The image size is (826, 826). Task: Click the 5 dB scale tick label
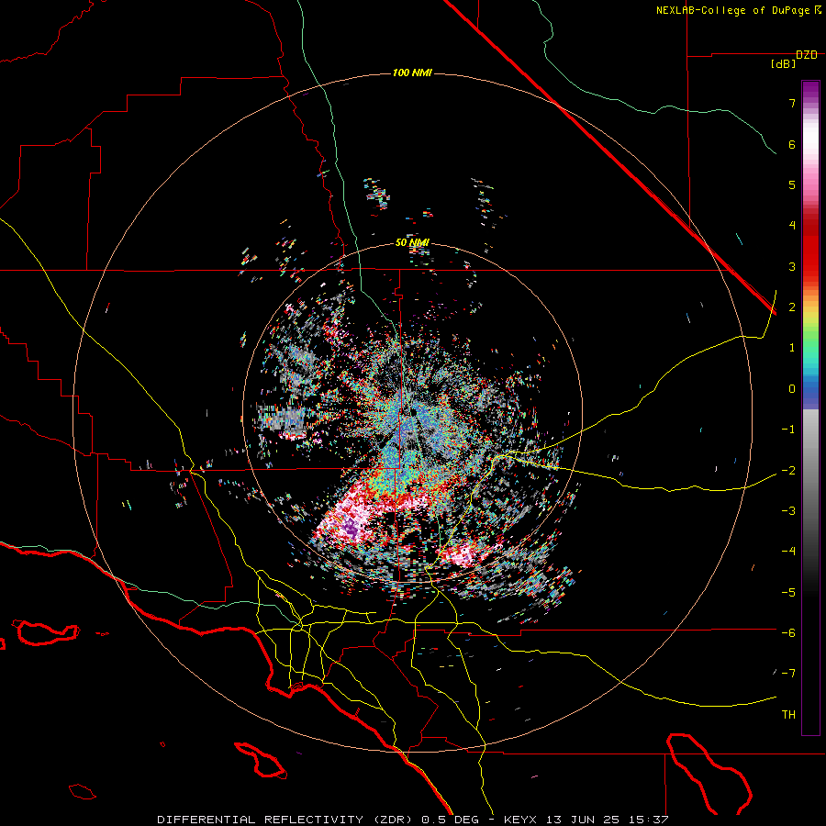tap(792, 184)
